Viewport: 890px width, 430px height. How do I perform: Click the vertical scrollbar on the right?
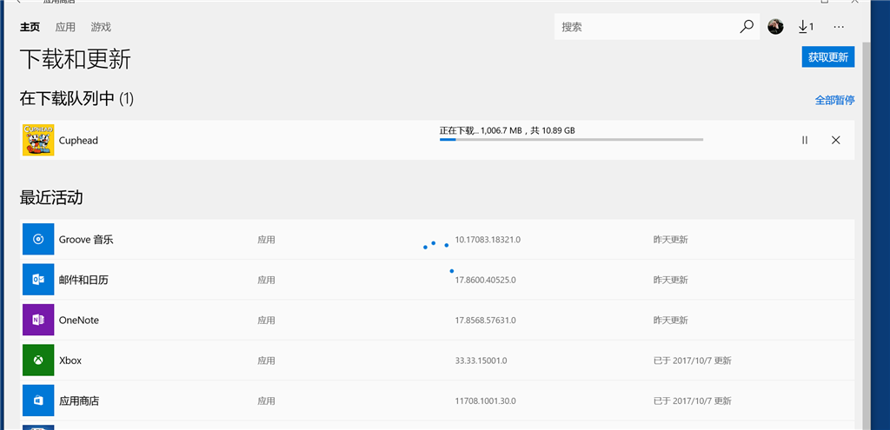pos(866,235)
